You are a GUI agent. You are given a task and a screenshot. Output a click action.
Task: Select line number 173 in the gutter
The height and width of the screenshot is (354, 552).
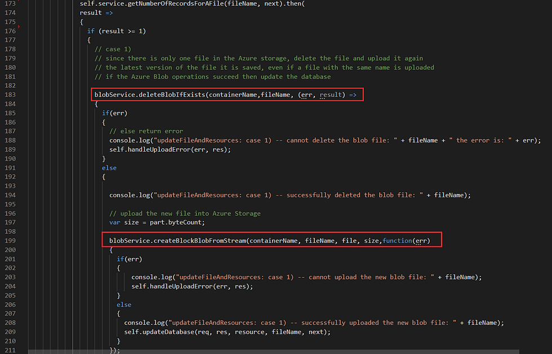tap(10, 3)
